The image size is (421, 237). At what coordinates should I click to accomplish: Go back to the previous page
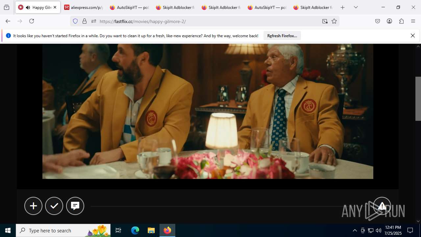tap(8, 21)
